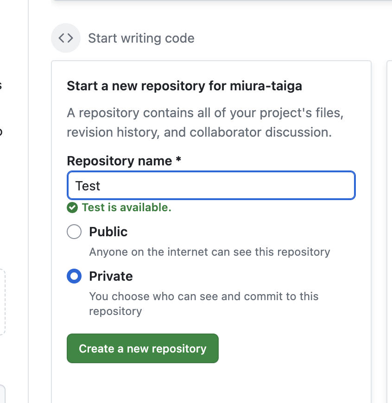392x403 pixels.
Task: Click the Private visibility label
Action: (x=111, y=277)
